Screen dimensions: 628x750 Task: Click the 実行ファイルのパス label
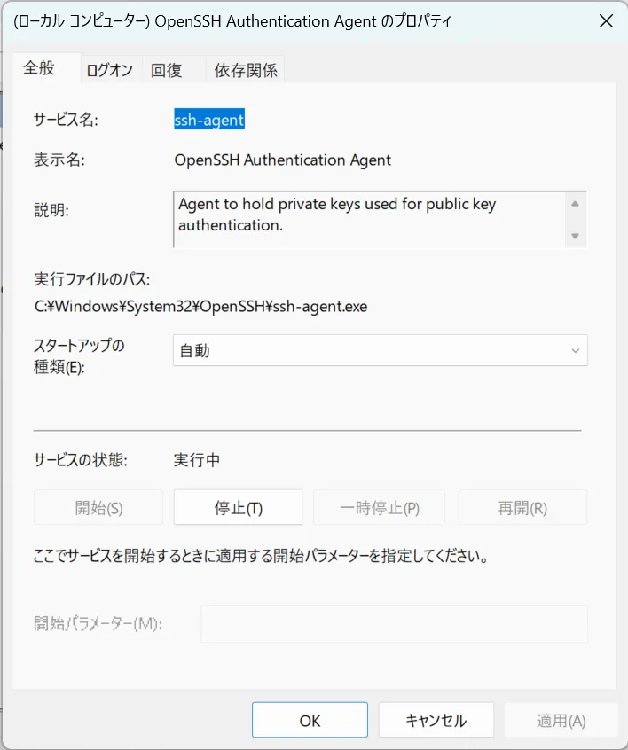(x=91, y=279)
